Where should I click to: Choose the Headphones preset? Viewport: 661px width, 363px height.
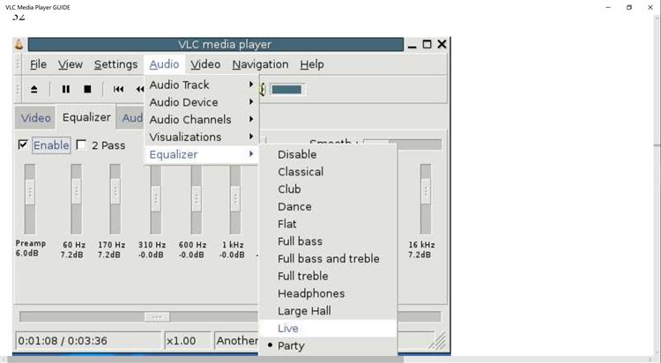point(328,293)
